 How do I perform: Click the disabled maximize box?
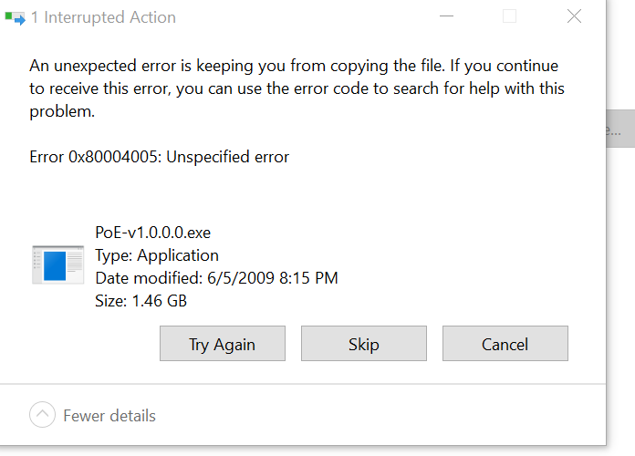(509, 16)
